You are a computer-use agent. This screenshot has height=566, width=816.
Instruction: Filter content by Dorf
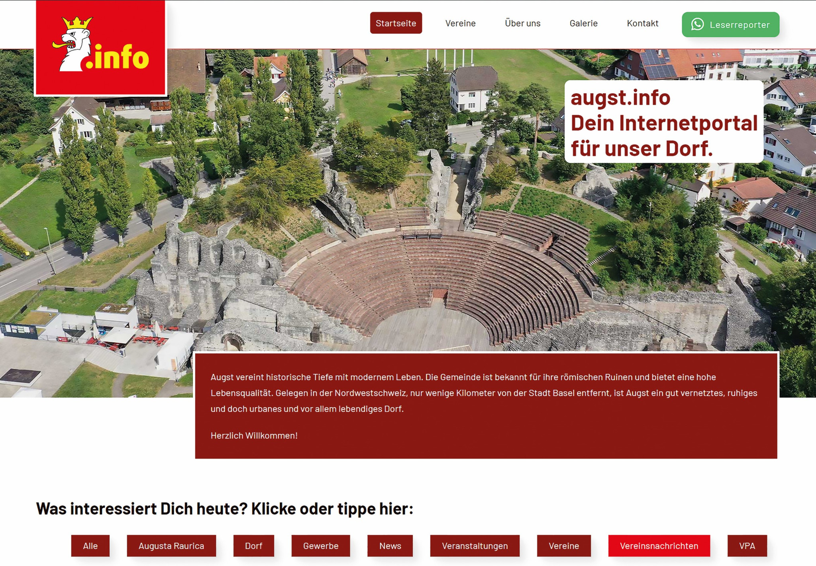tap(254, 546)
